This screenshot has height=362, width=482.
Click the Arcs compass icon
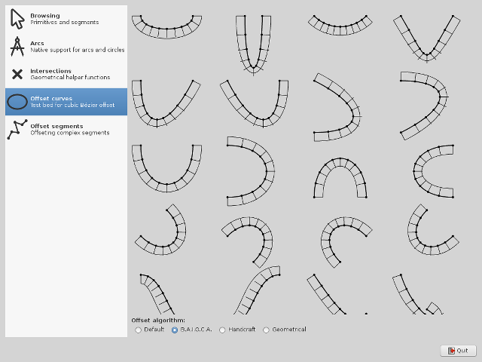coord(17,47)
